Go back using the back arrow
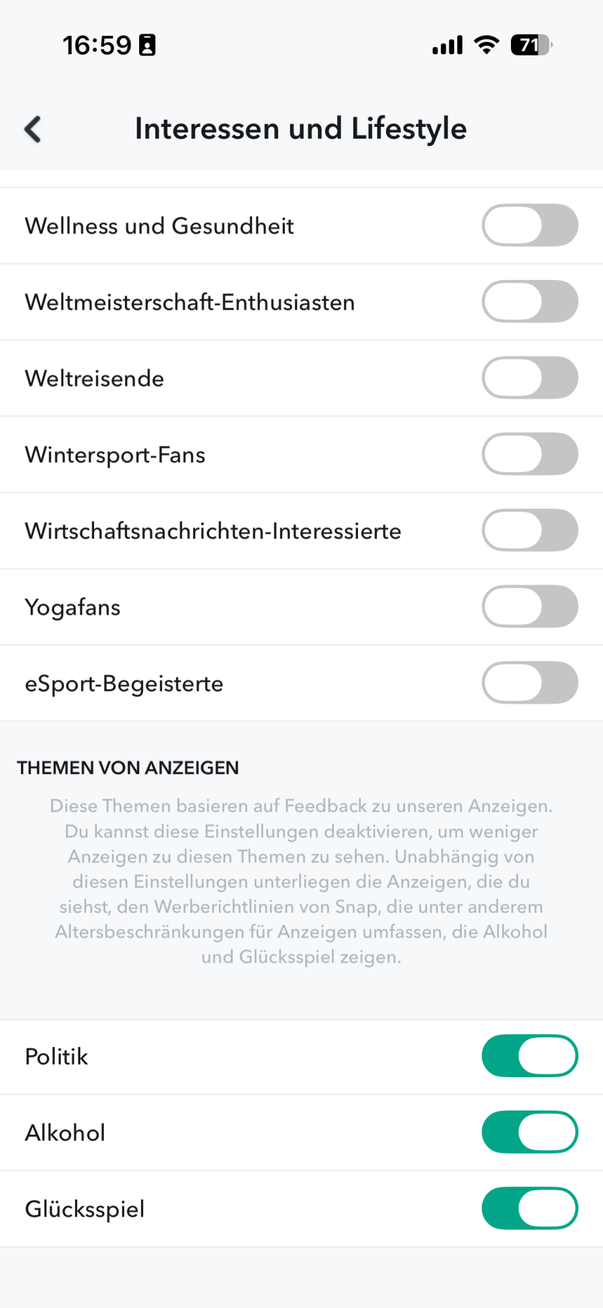The height and width of the screenshot is (1308, 603). 33,129
